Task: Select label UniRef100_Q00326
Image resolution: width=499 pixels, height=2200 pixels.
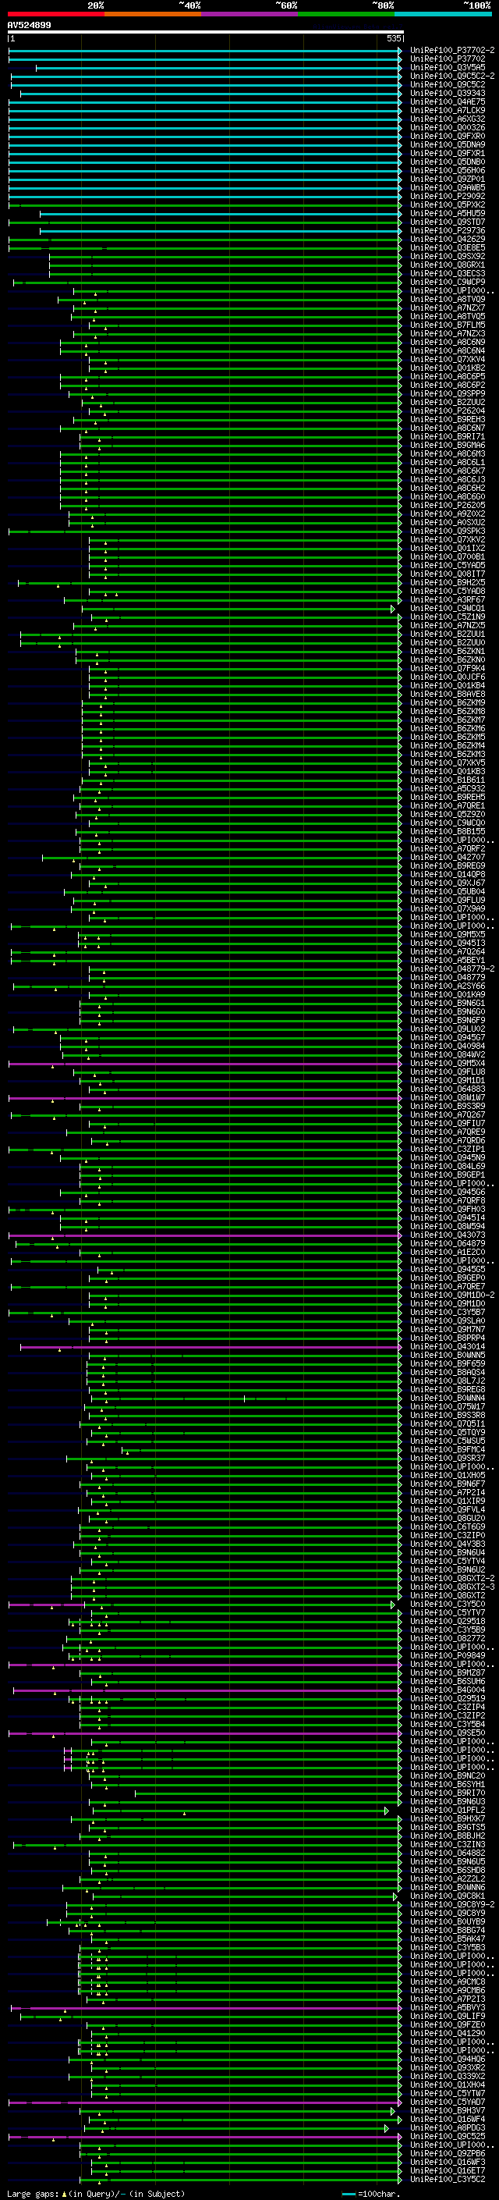Action: (x=448, y=127)
